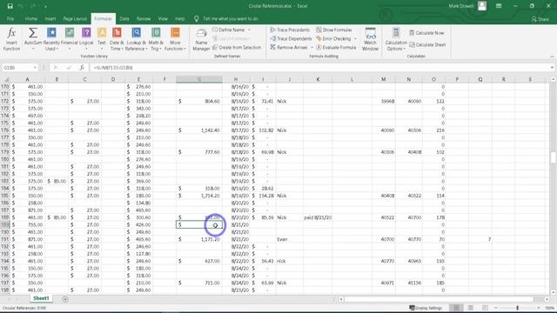Click Remove Arrows
557x313 pixels.
[x=288, y=47]
